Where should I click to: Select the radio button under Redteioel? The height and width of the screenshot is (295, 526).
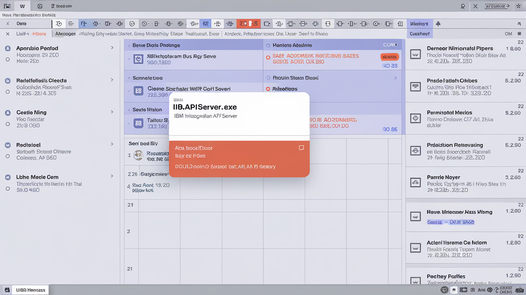[x=8, y=156]
